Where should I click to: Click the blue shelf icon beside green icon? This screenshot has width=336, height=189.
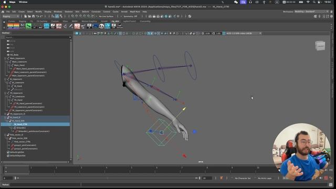click(x=47, y=26)
